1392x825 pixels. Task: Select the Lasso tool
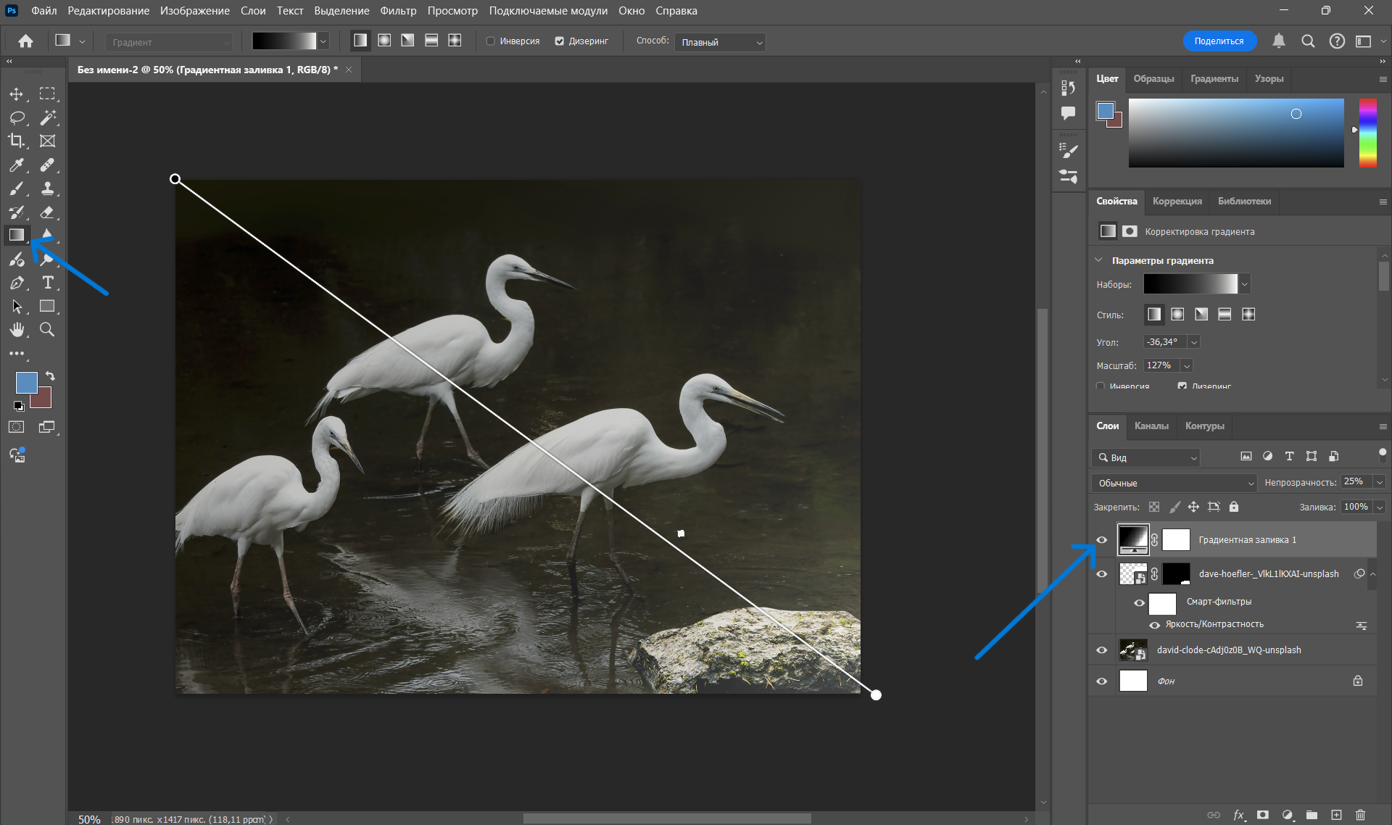17,117
